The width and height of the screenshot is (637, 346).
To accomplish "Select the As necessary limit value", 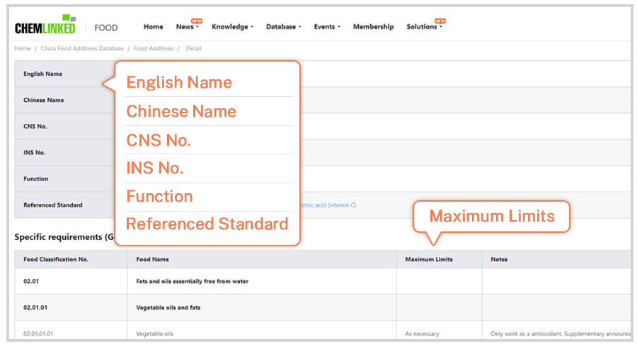I will [x=422, y=334].
